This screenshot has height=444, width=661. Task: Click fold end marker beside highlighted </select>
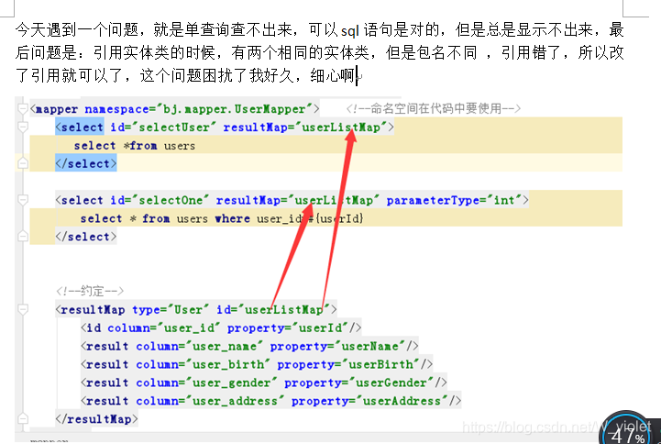23,163
